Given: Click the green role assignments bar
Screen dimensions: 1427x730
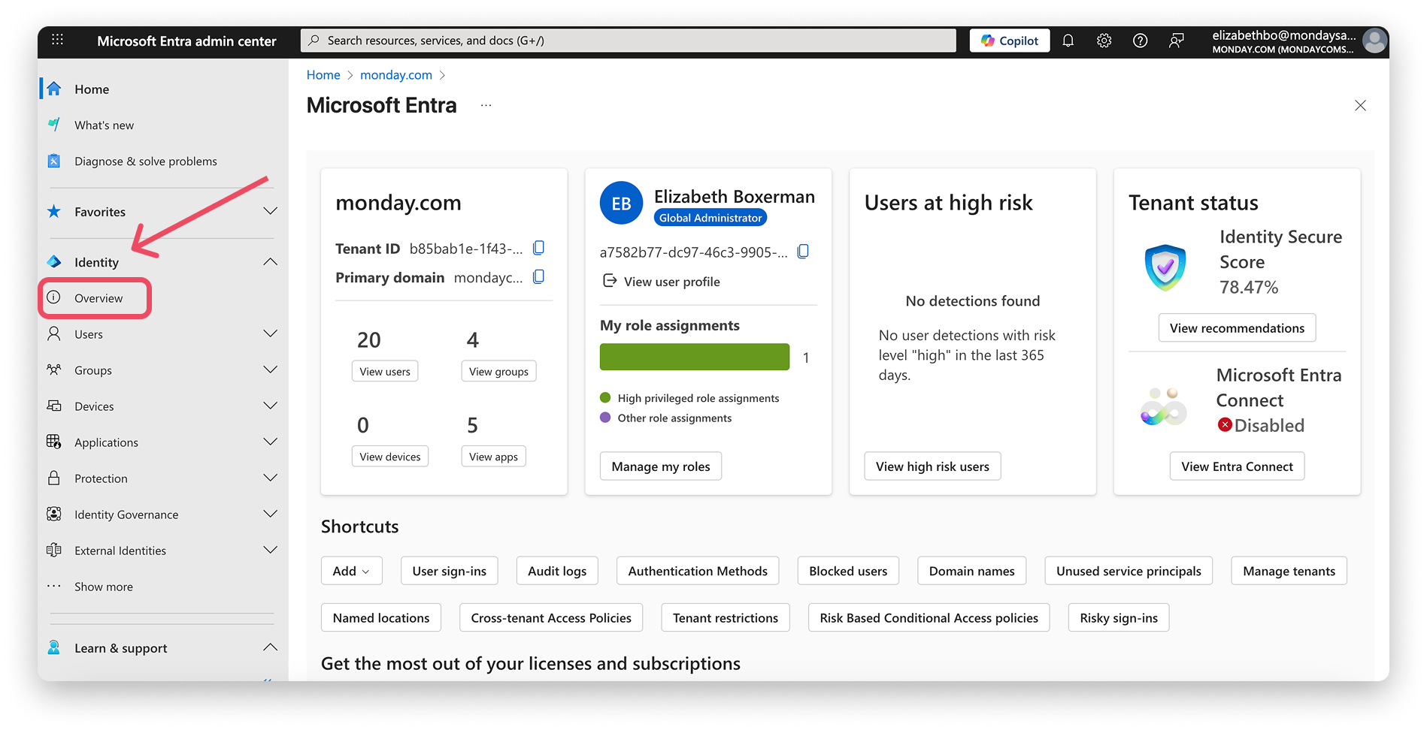Looking at the screenshot, I should 695,357.
